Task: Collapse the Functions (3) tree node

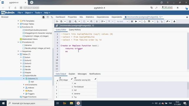Action: [18, 27]
